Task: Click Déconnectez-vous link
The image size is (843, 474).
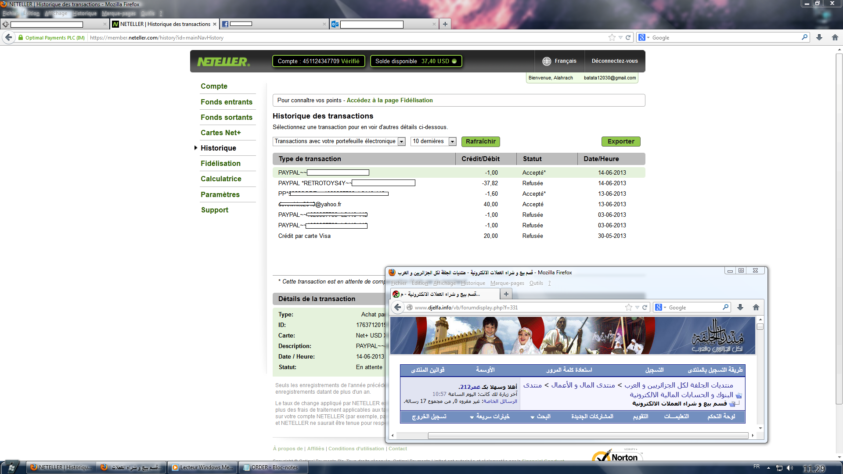Action: 615,61
